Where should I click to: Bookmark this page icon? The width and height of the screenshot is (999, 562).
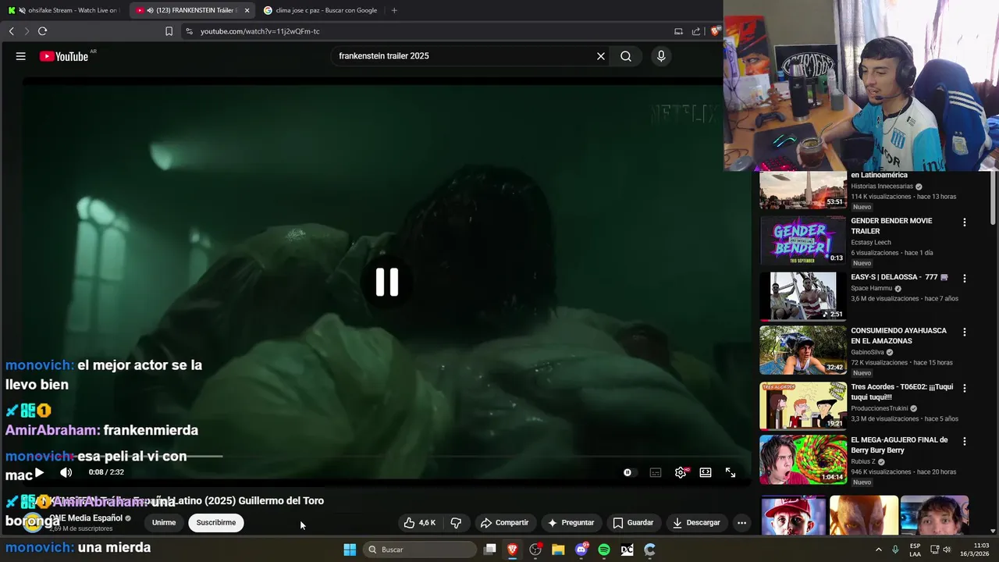(169, 31)
